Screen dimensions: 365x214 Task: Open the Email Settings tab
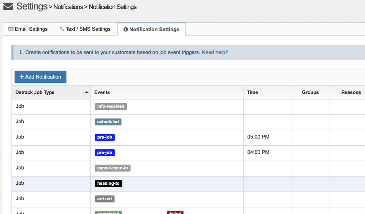tap(28, 29)
